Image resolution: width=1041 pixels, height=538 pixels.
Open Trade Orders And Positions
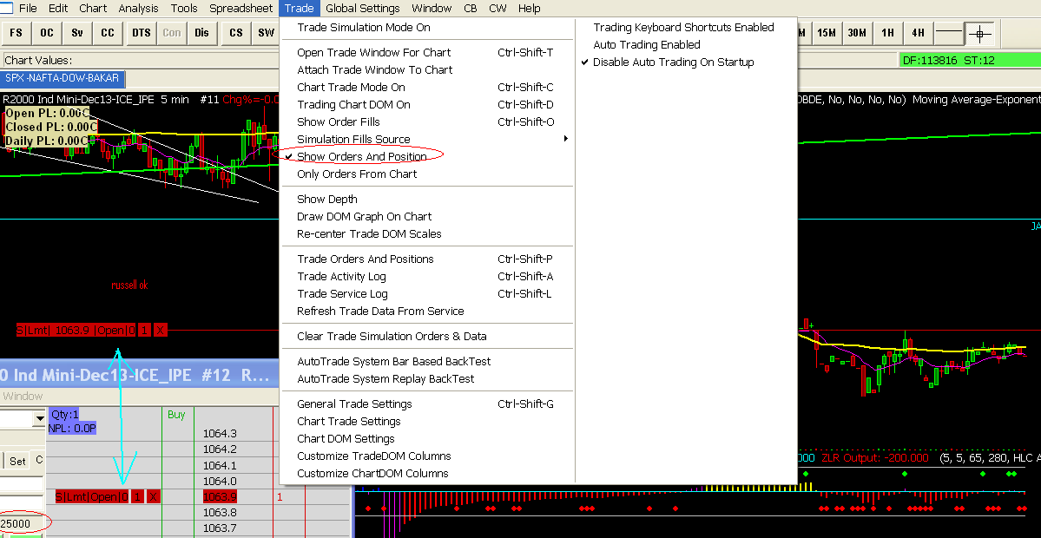[427, 259]
